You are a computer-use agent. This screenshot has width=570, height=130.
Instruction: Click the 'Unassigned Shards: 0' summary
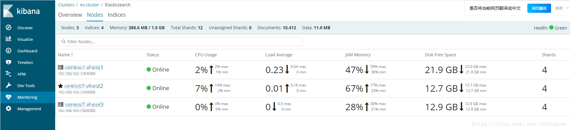point(230,28)
